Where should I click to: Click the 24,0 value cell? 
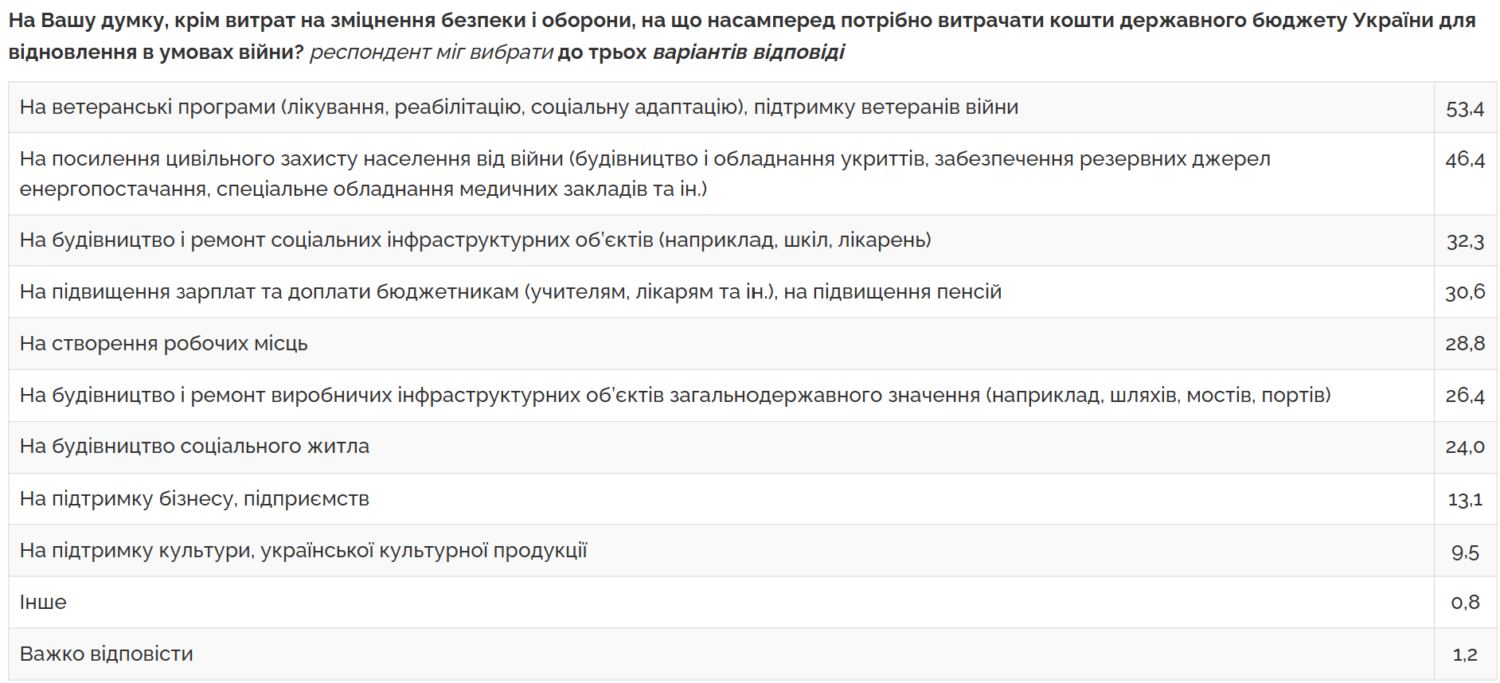1464,447
